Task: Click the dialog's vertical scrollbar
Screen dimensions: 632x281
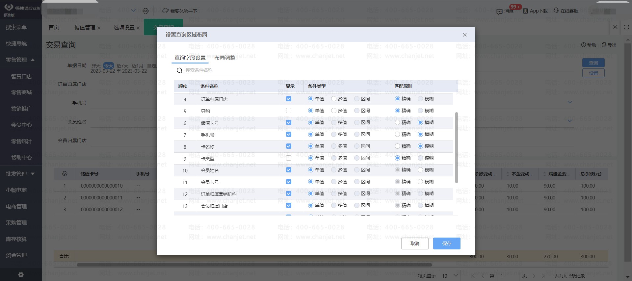Action: click(456, 147)
